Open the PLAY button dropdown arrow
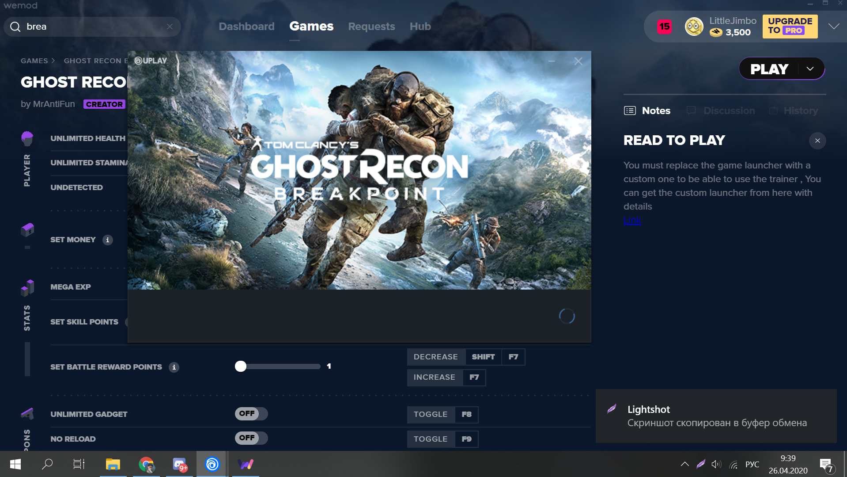The height and width of the screenshot is (477, 847). click(810, 69)
